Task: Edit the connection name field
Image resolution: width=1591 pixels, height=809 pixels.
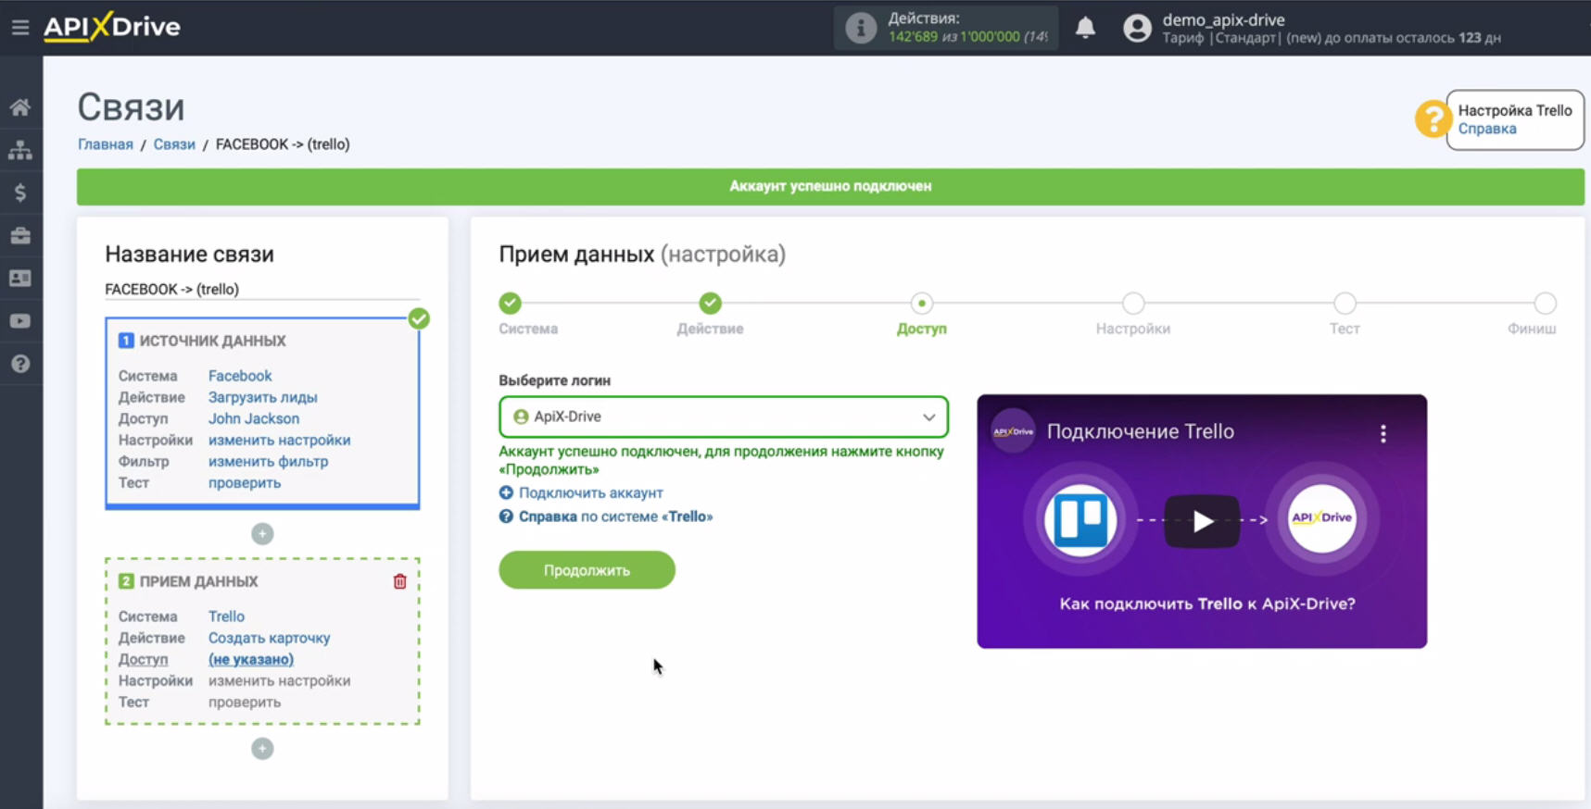Action: coord(262,289)
